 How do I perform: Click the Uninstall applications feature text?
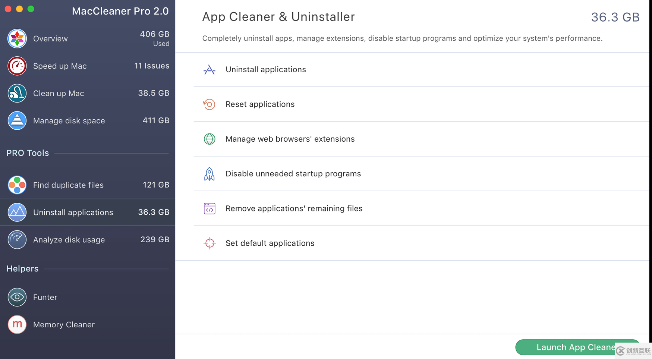[x=265, y=70]
